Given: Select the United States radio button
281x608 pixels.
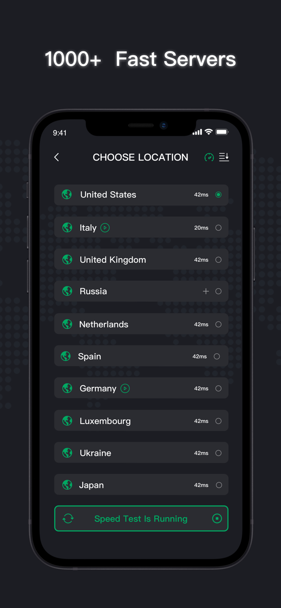Looking at the screenshot, I should (219, 195).
